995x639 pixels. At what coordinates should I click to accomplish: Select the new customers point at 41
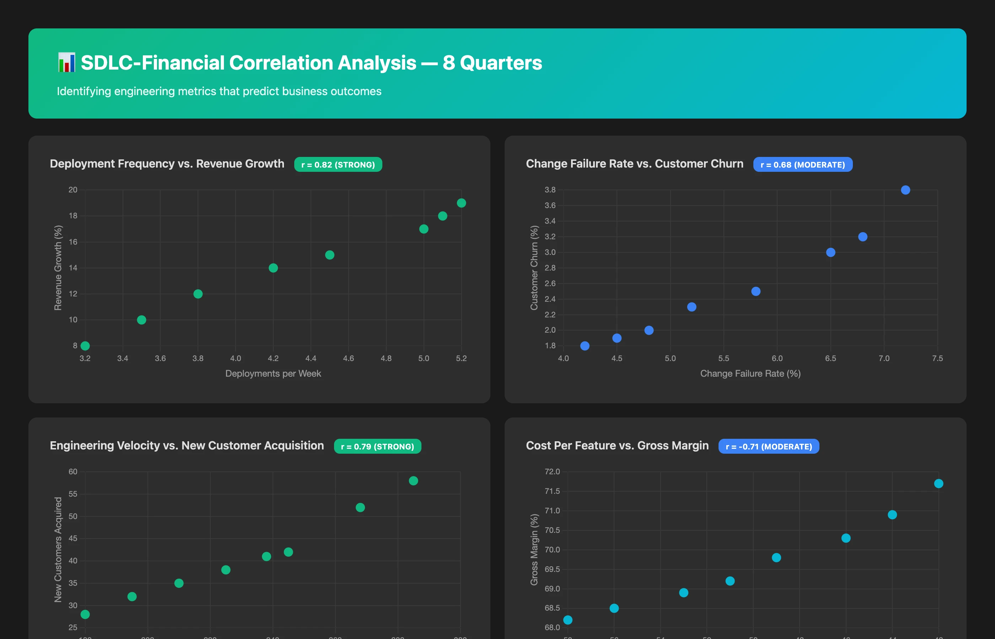click(x=267, y=556)
